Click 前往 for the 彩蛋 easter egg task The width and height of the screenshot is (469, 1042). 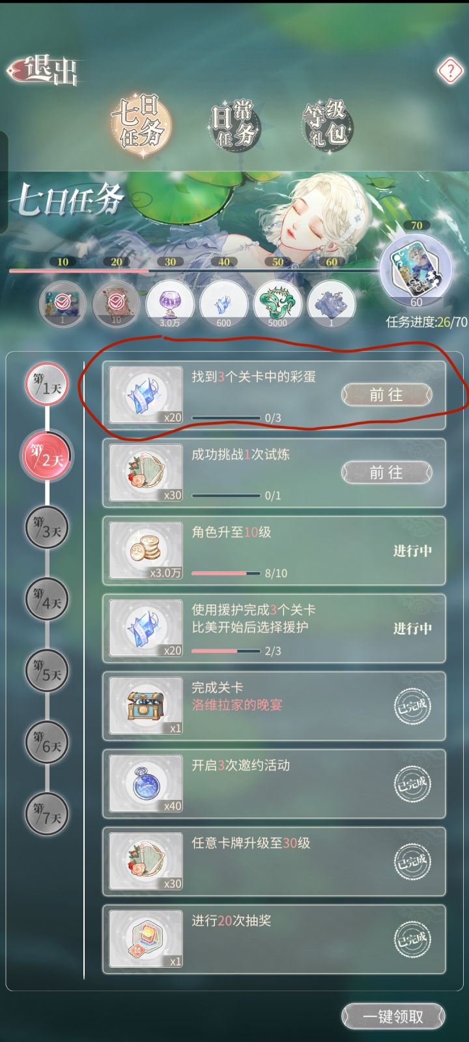tap(387, 395)
